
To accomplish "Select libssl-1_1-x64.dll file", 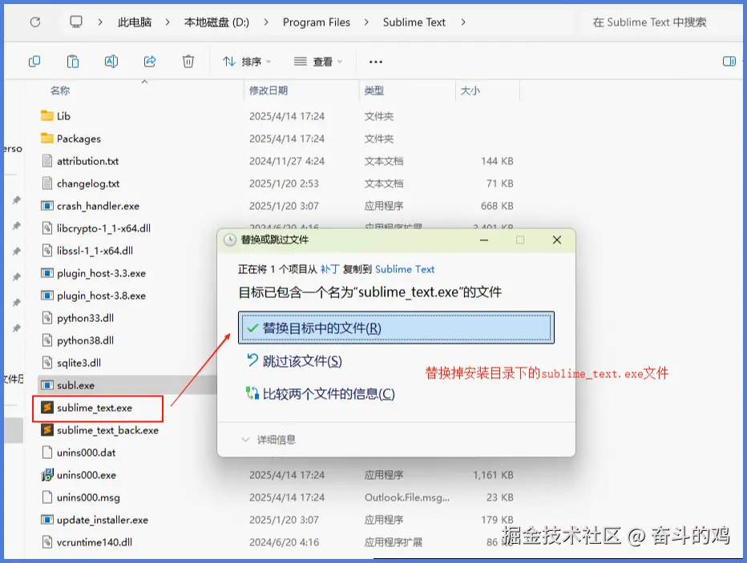I will [x=95, y=251].
